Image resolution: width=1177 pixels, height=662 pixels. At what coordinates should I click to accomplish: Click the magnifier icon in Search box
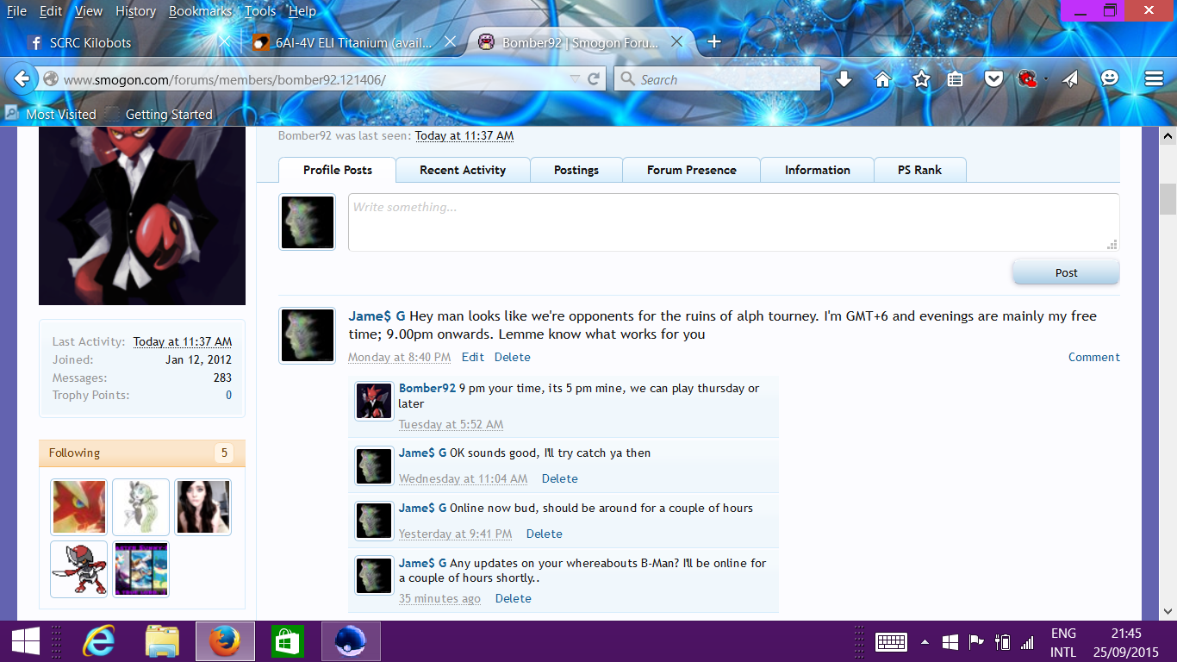pyautogui.click(x=626, y=79)
